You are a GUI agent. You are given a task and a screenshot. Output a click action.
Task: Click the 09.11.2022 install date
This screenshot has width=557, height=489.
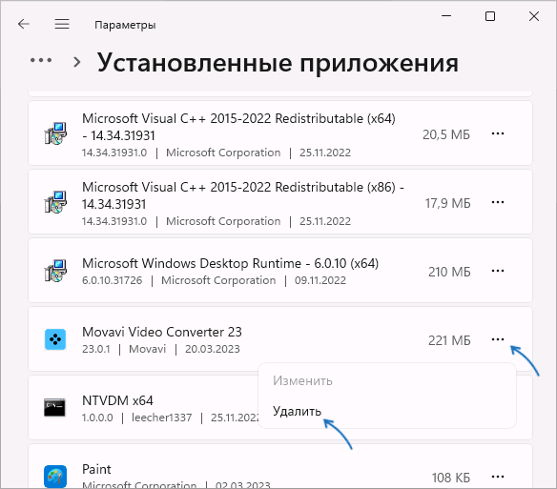tap(320, 280)
